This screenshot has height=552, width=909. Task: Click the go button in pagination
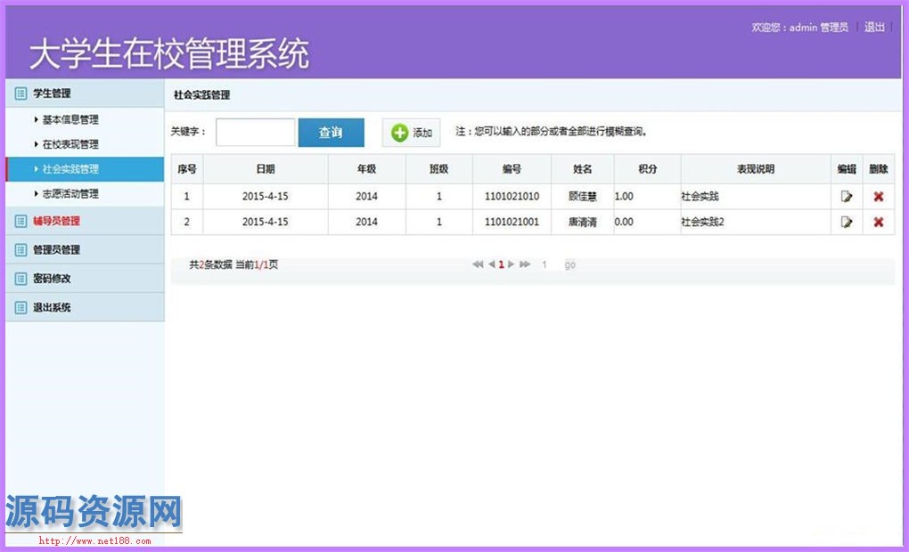(569, 265)
